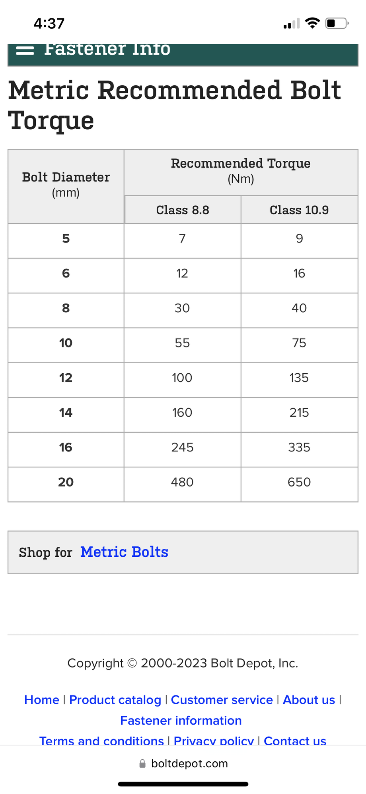Visit the About us link
The image size is (366, 794).
pyautogui.click(x=309, y=700)
